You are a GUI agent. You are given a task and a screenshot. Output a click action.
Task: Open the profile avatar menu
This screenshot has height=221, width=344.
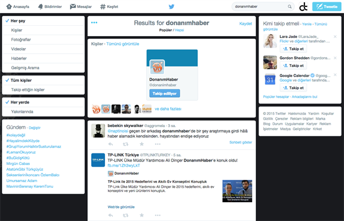[303, 6]
